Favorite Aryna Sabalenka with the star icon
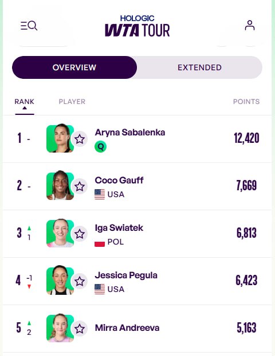The width and height of the screenshot is (275, 356). [x=80, y=139]
